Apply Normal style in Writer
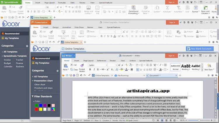The width and height of the screenshot is (219, 123). point(175,67)
